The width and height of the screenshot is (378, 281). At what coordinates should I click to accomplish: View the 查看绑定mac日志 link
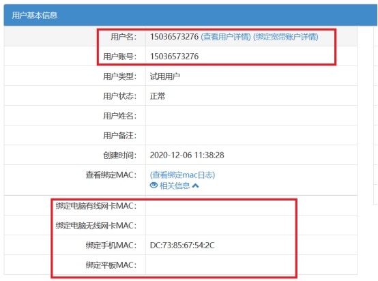tap(182, 175)
